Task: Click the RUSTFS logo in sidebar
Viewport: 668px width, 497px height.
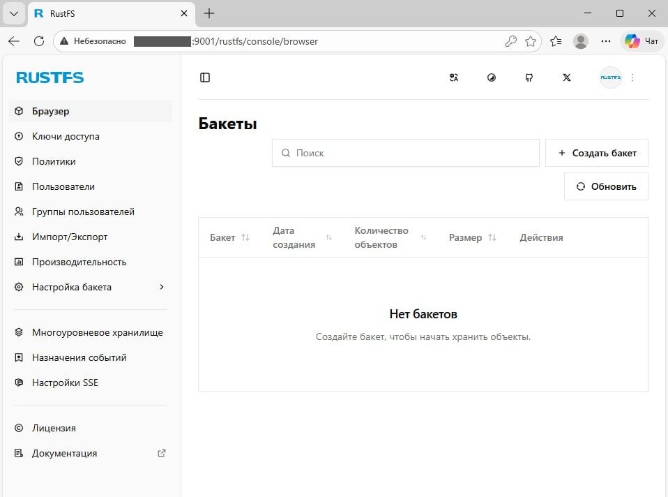Action: pos(50,77)
